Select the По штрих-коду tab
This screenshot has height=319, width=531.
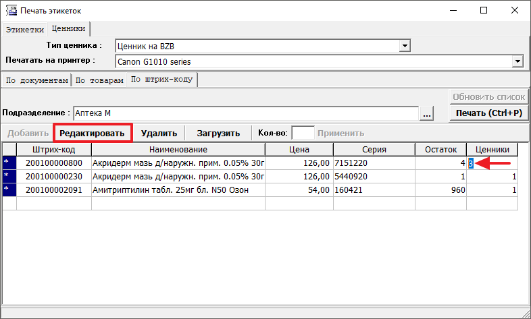(x=161, y=80)
